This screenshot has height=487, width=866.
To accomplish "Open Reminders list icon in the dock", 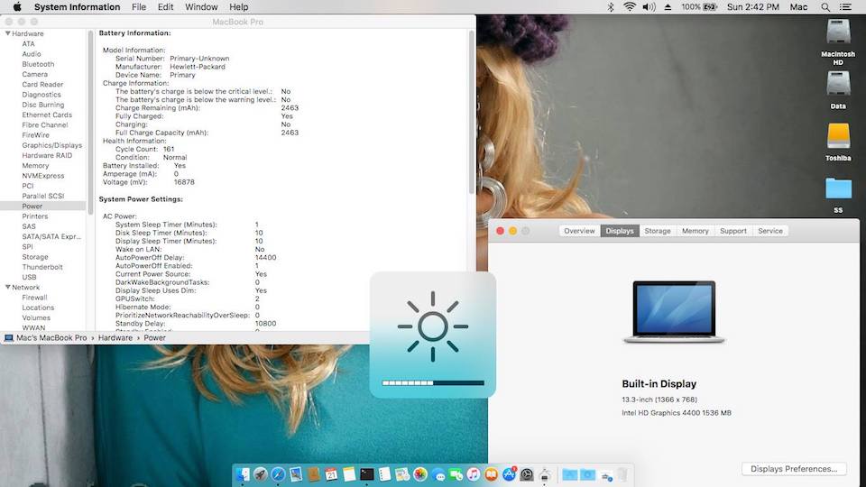I will (x=384, y=474).
